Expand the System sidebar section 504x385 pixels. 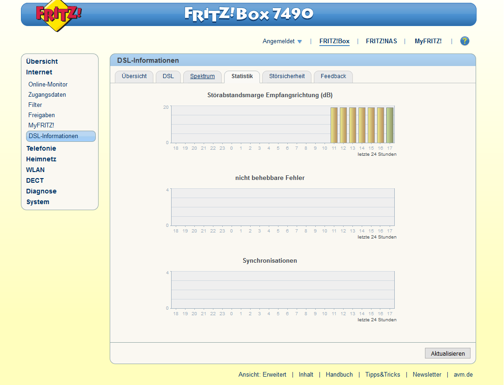coord(38,202)
